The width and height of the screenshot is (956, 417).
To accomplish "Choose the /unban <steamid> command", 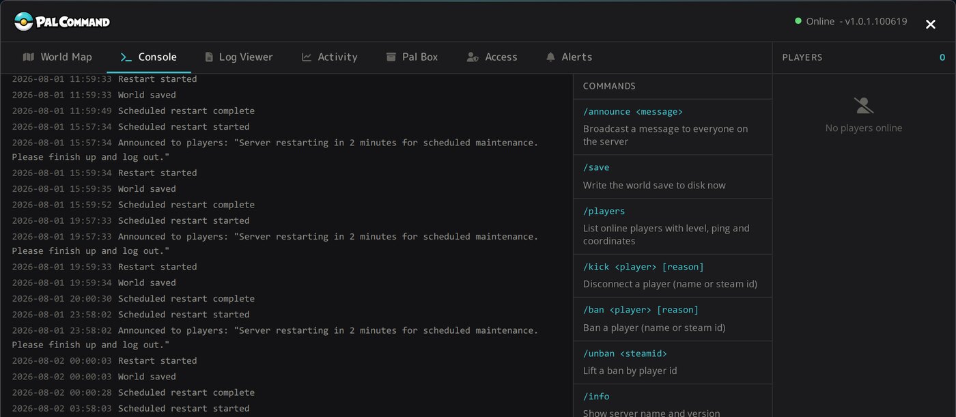I will 673,362.
